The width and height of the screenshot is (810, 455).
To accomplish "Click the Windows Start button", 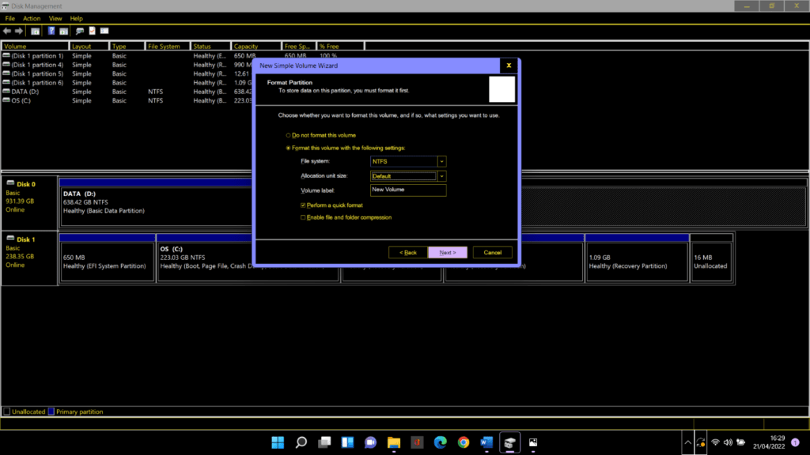I will (x=278, y=442).
